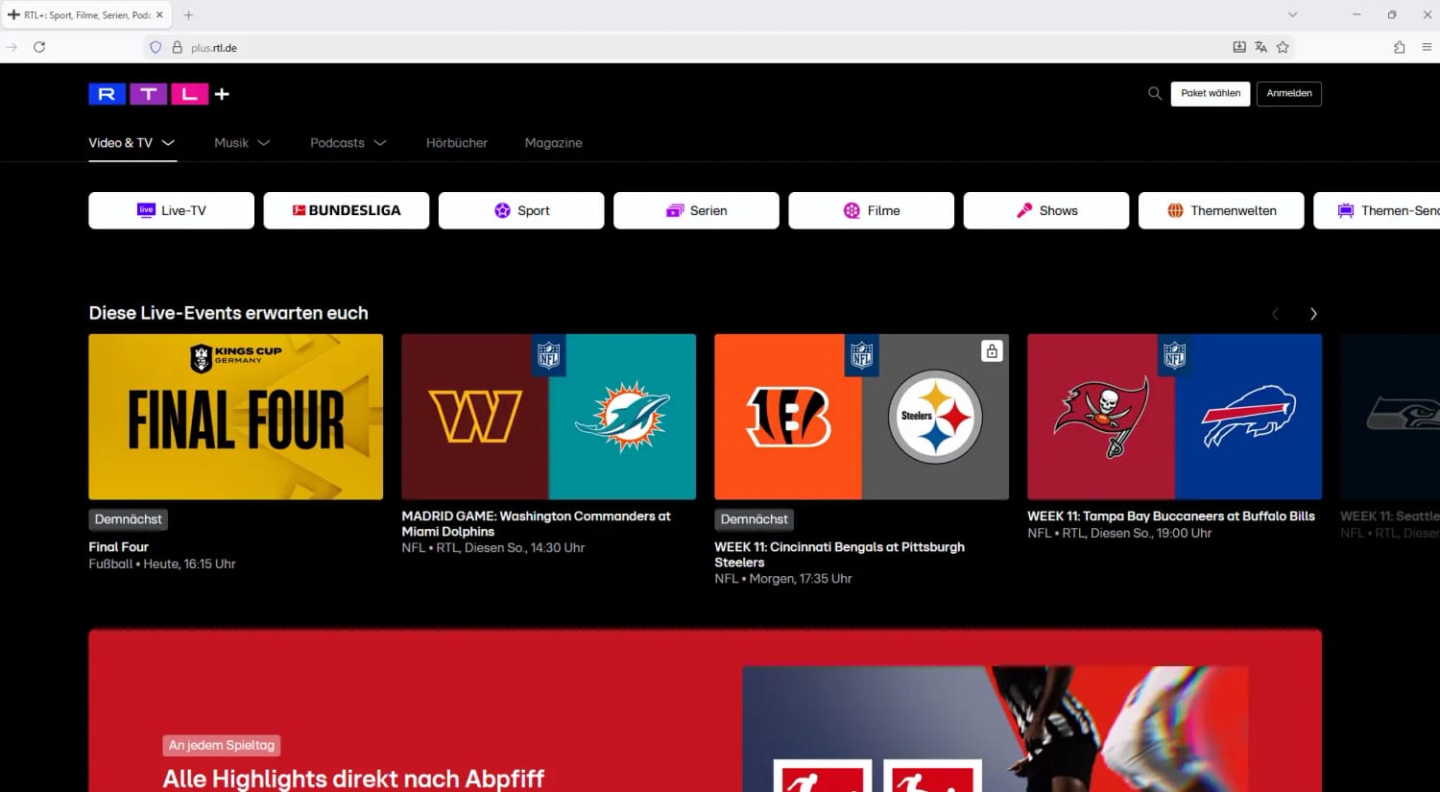Advance the live events carousel with the right arrow
This screenshot has width=1440, height=792.
point(1313,313)
